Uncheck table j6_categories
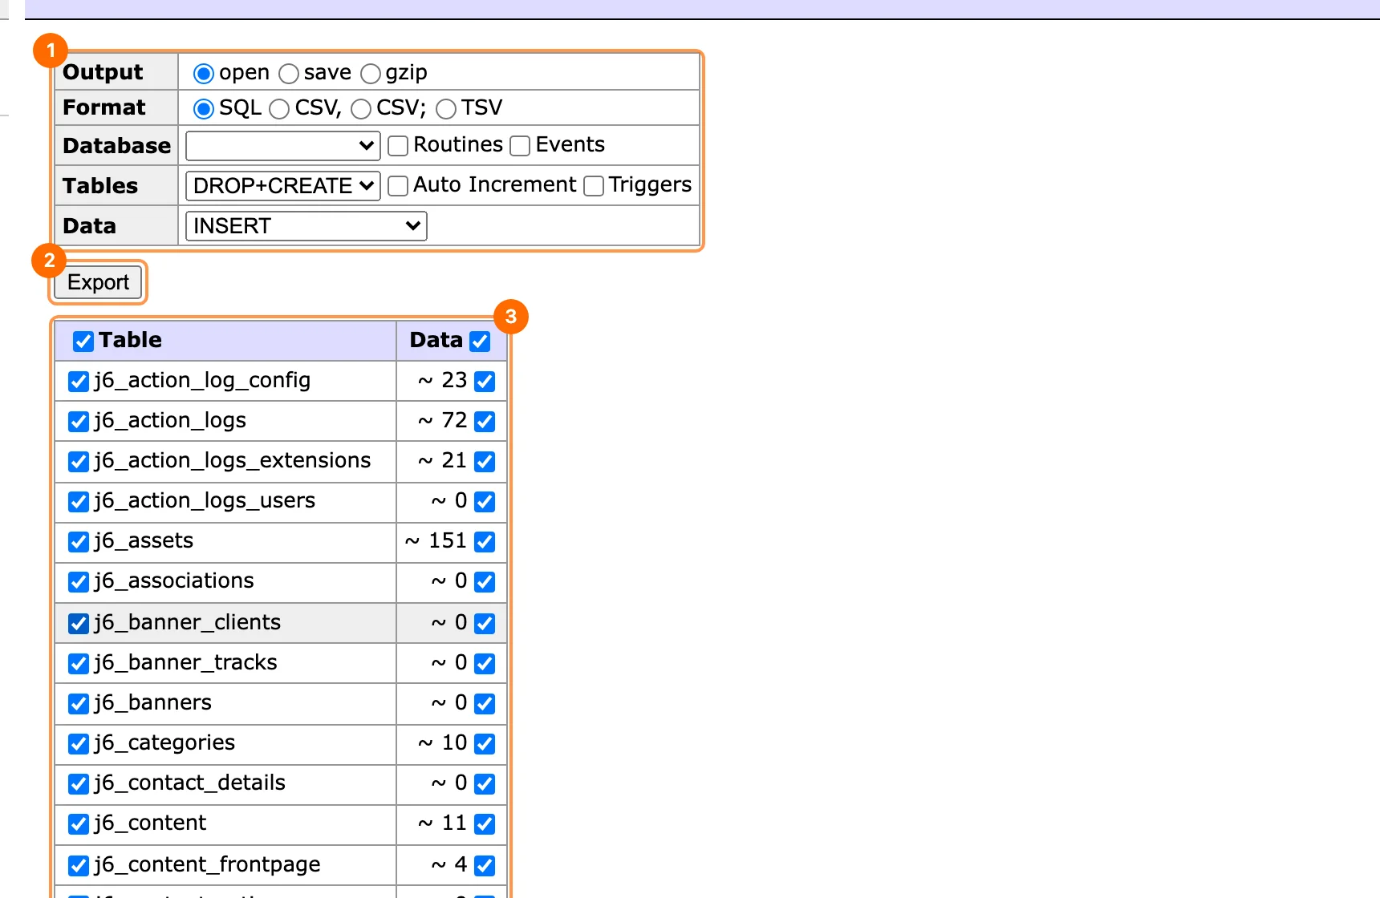Viewport: 1380px width, 898px height. point(79,744)
